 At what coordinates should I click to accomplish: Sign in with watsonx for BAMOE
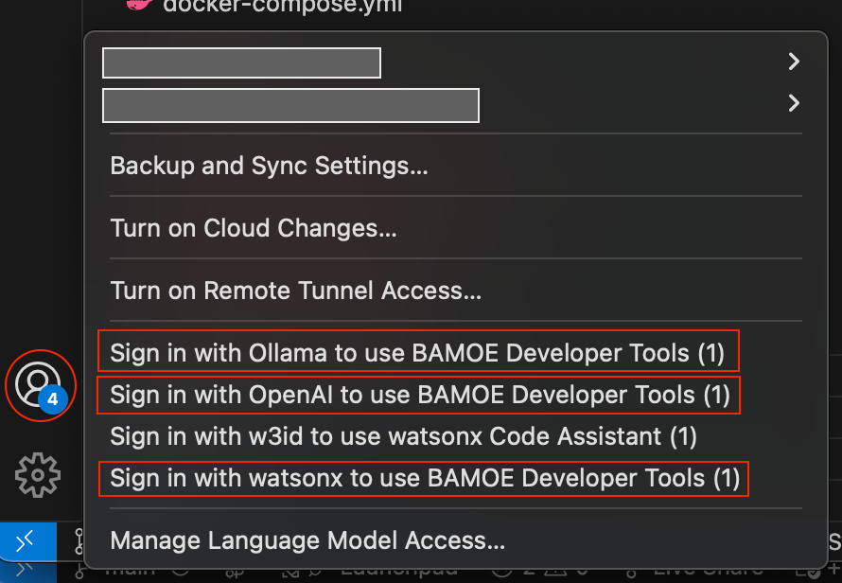click(x=425, y=478)
